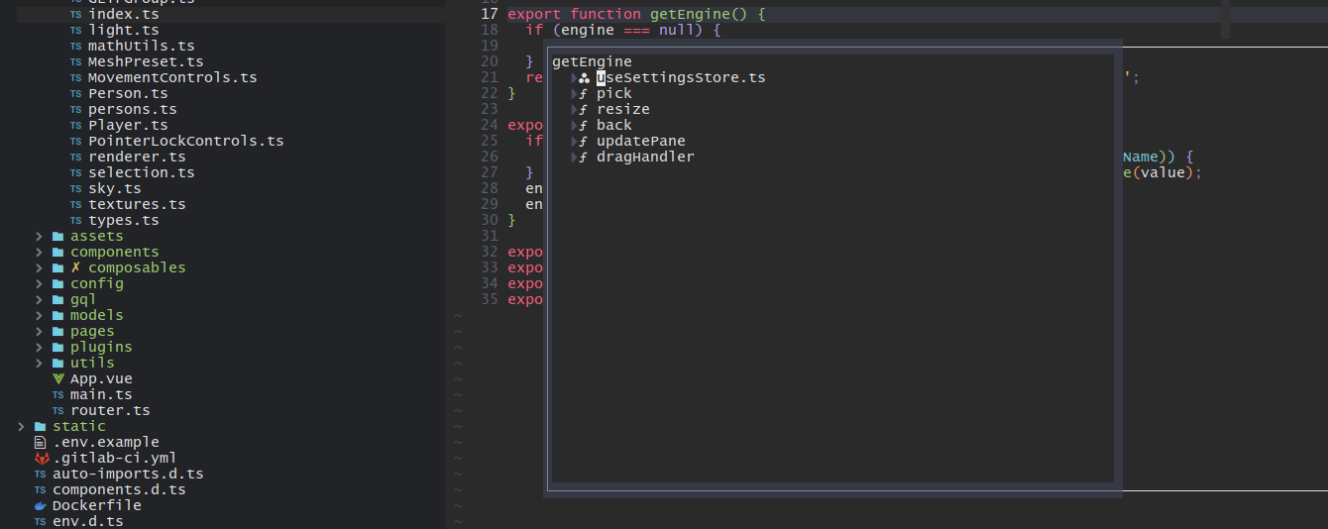
Task: Click the TS icon next to light.ts
Action: click(76, 31)
